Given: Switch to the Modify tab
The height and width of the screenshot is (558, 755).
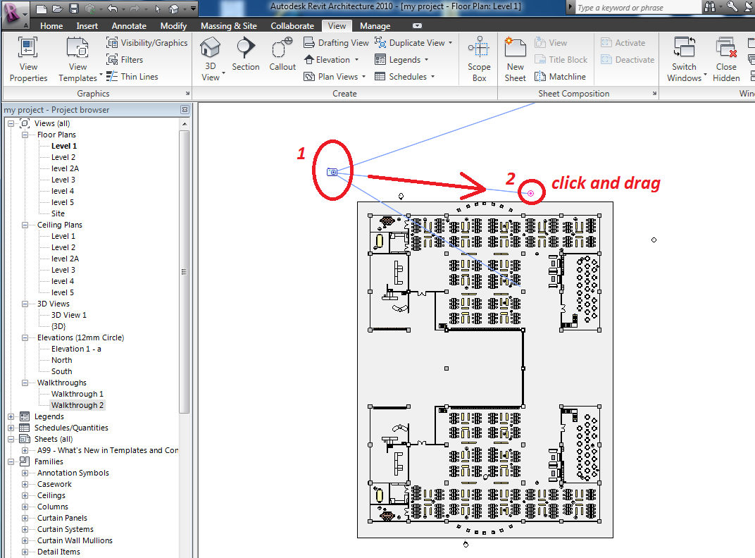Looking at the screenshot, I should [x=173, y=26].
